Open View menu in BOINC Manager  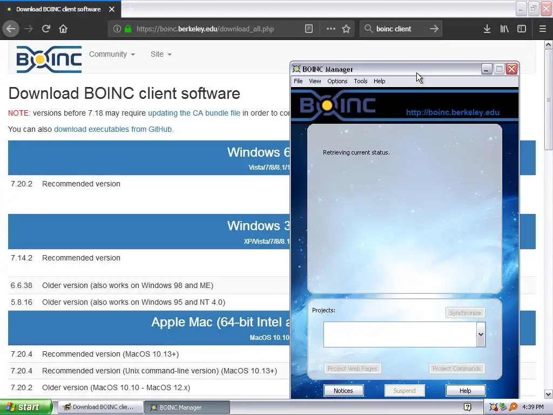coord(315,81)
